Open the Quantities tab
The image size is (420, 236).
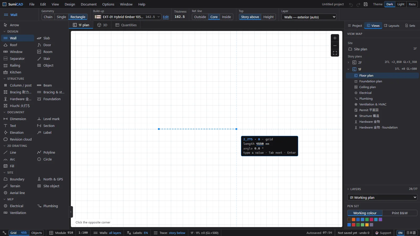[126, 25]
